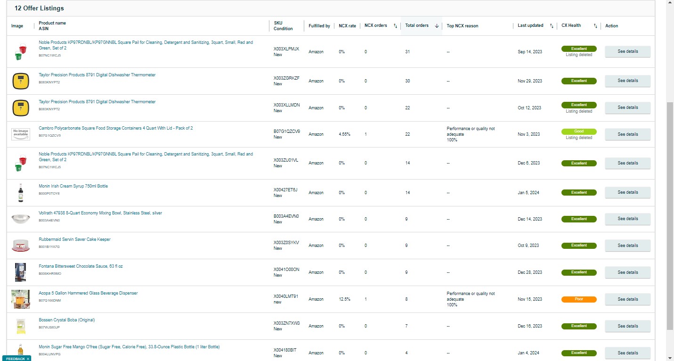The width and height of the screenshot is (674, 361).
Task: Click the vertical page scrollbar
Action: click(670, 216)
